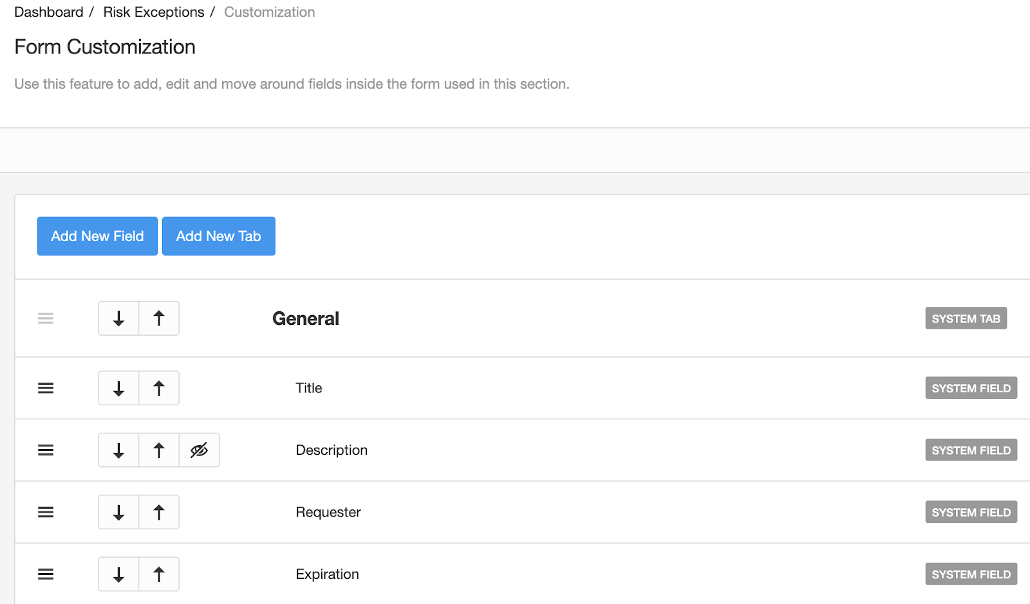Screen dimensions: 1030x604
Task: Move the General tab up
Action: [x=159, y=318]
